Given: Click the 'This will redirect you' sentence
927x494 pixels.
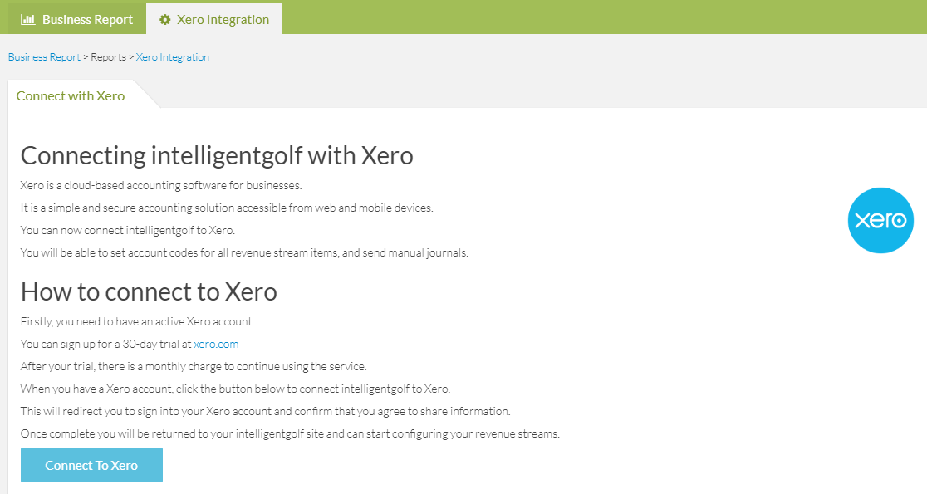Looking at the screenshot, I should click(x=266, y=411).
